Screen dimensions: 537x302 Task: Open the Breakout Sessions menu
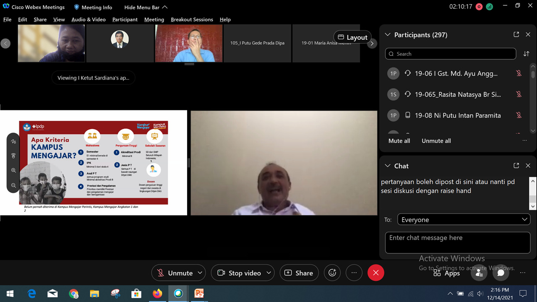[192, 19]
